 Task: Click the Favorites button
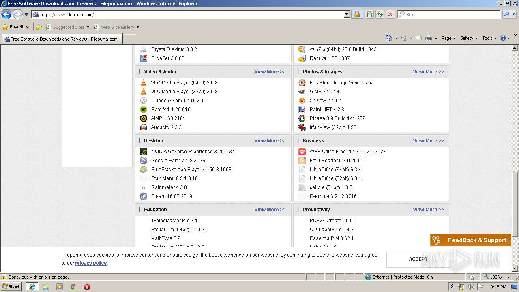tap(15, 27)
